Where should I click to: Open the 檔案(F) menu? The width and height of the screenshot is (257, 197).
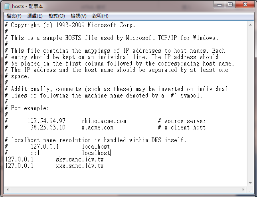click(14, 16)
